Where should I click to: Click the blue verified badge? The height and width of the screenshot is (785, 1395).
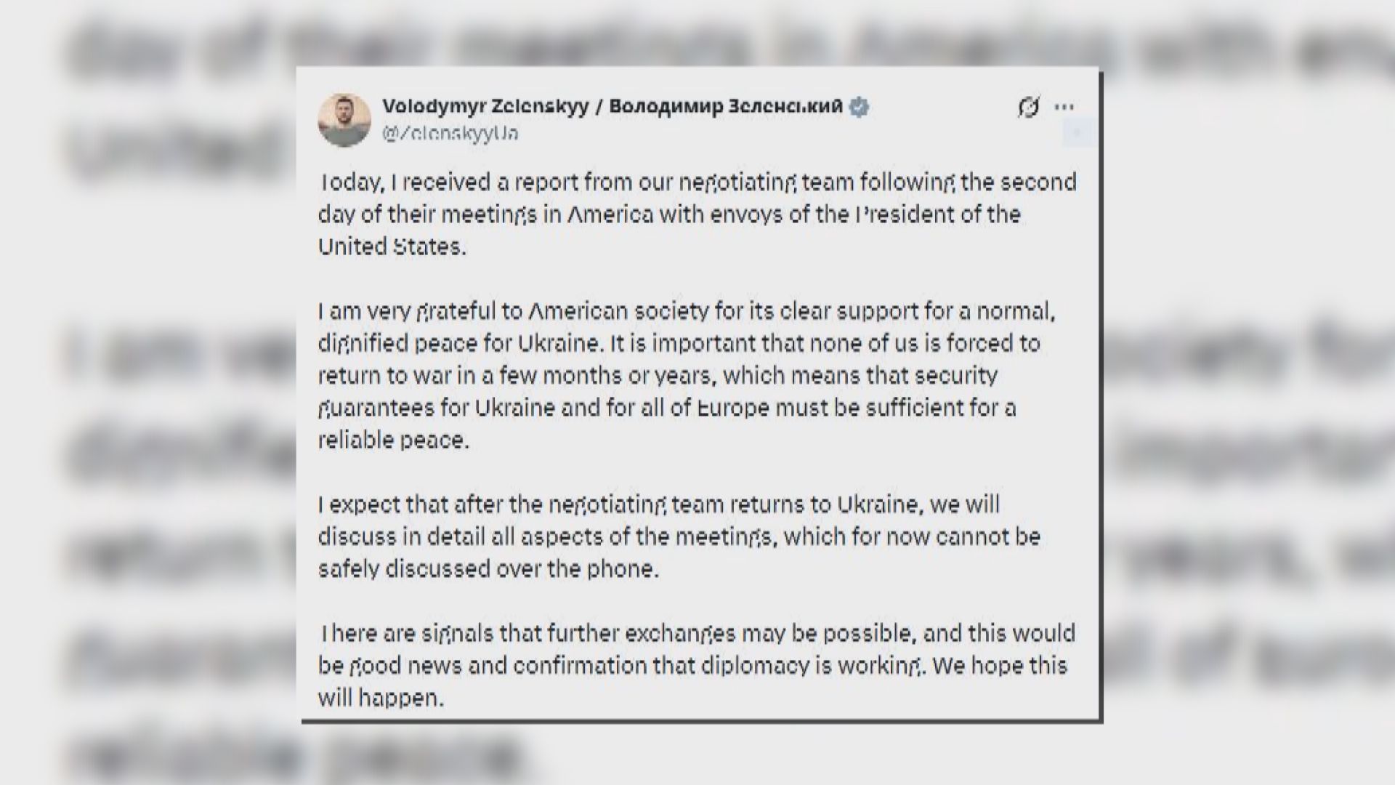point(860,107)
